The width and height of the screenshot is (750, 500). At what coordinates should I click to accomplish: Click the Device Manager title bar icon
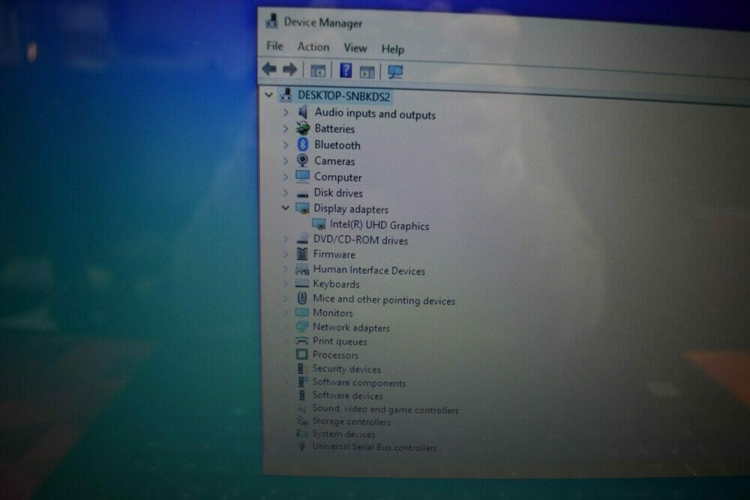coord(271,20)
